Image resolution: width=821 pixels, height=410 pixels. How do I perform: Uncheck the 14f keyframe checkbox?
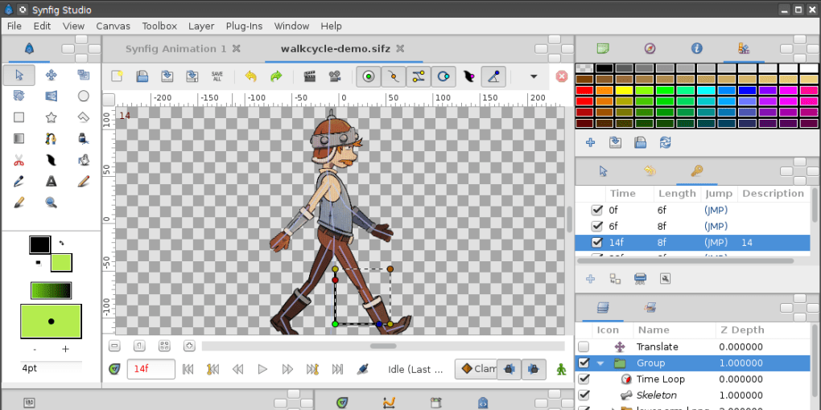coord(596,242)
